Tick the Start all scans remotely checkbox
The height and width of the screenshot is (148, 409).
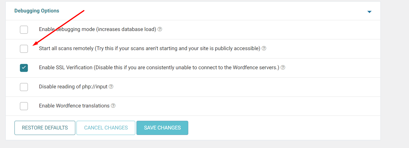tap(24, 49)
